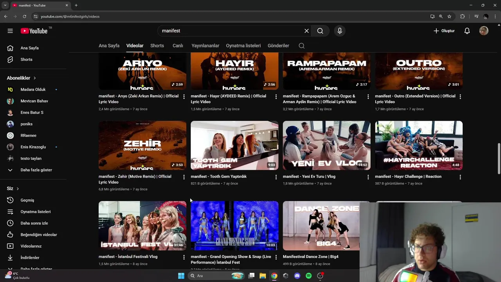Viewport: 501px width, 282px height.
Task: Open YouTube notifications bell
Action: [x=467, y=31]
